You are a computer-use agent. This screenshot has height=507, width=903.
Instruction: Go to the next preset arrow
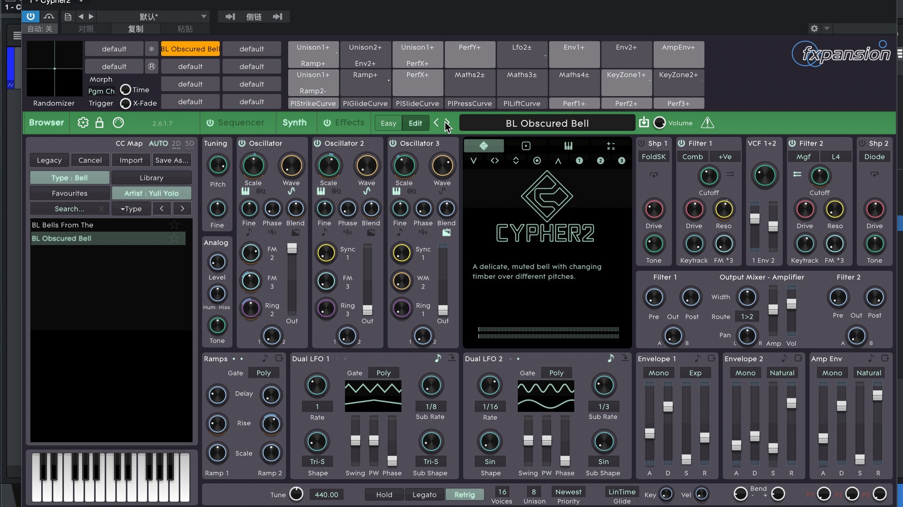click(447, 123)
